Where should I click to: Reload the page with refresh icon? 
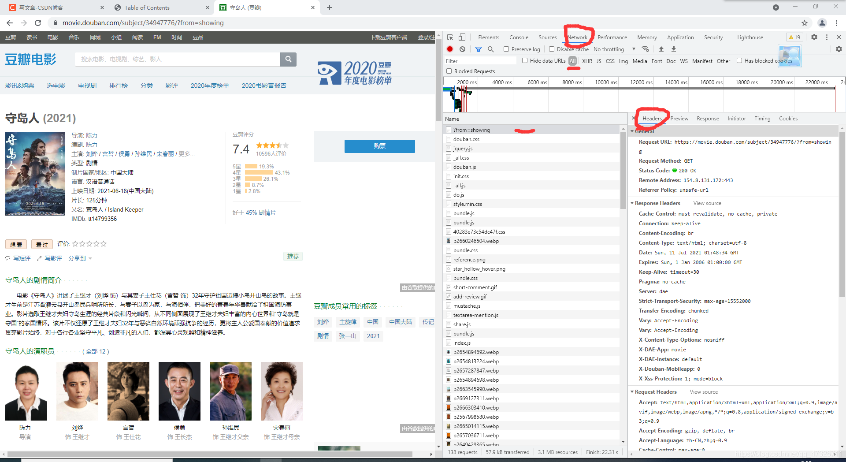(x=38, y=23)
